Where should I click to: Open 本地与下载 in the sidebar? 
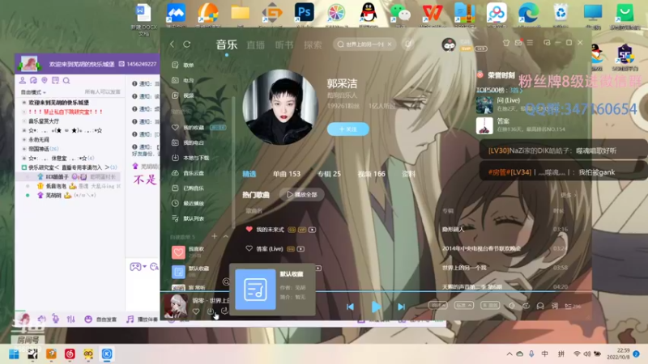pos(190,158)
